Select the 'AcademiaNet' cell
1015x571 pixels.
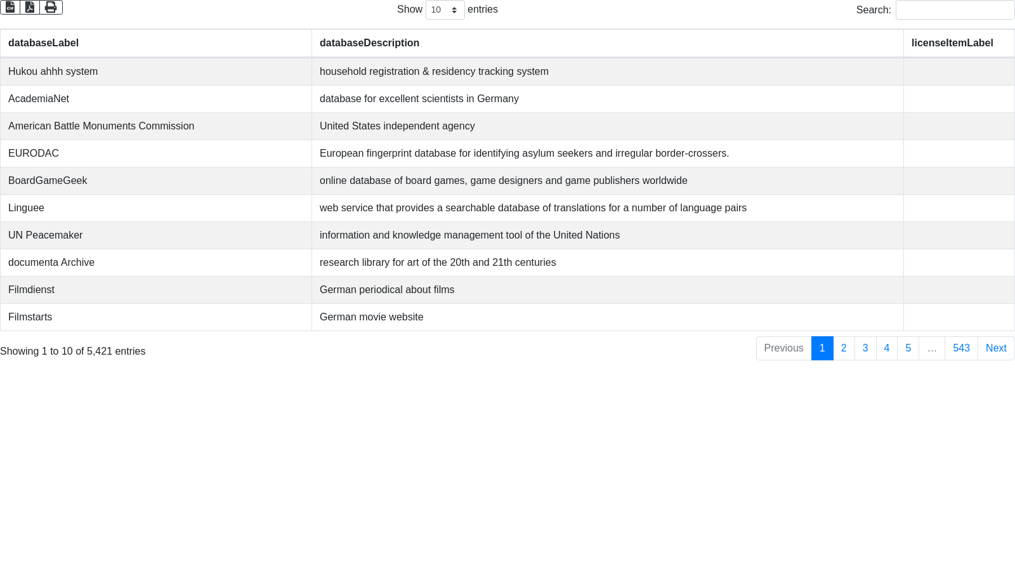(x=156, y=99)
